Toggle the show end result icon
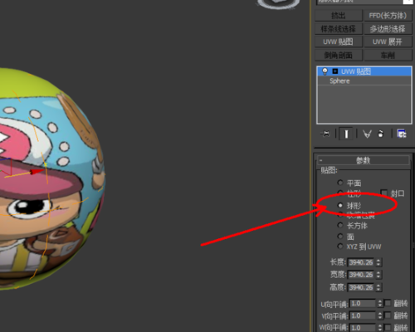The width and height of the screenshot is (415, 332). [346, 134]
